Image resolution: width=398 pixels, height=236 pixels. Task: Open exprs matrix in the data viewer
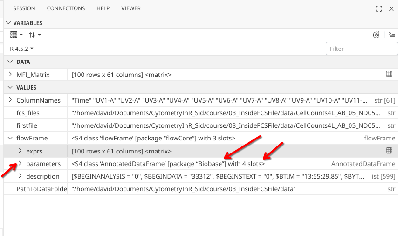(389, 151)
